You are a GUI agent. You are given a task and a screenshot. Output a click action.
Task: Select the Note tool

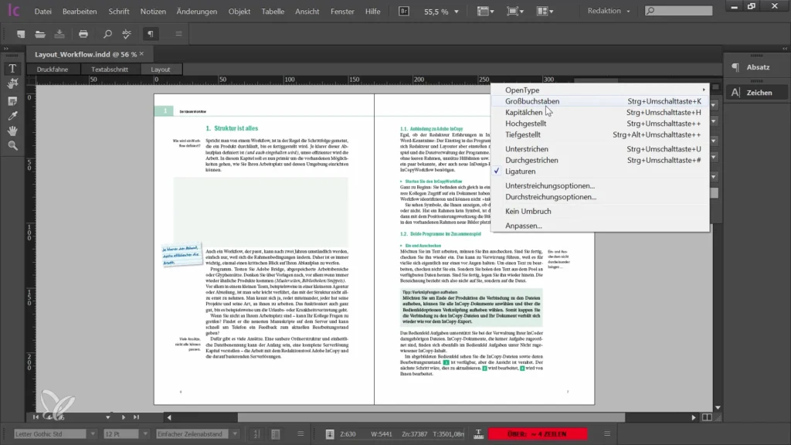coord(12,101)
